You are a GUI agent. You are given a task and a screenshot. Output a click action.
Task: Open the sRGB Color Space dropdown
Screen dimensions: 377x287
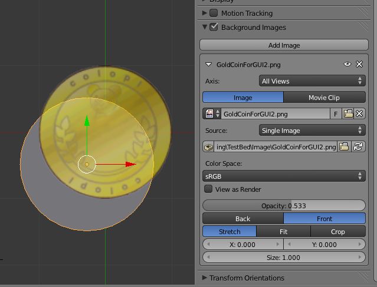[284, 176]
